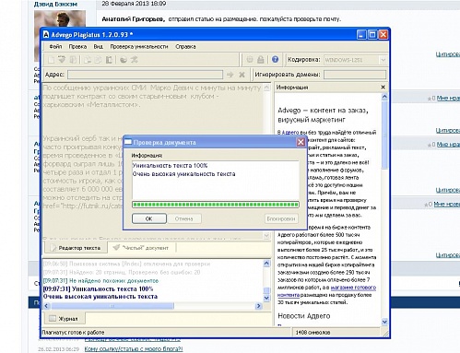
Task: Click the Отмена button in the dialog
Action: click(x=183, y=218)
